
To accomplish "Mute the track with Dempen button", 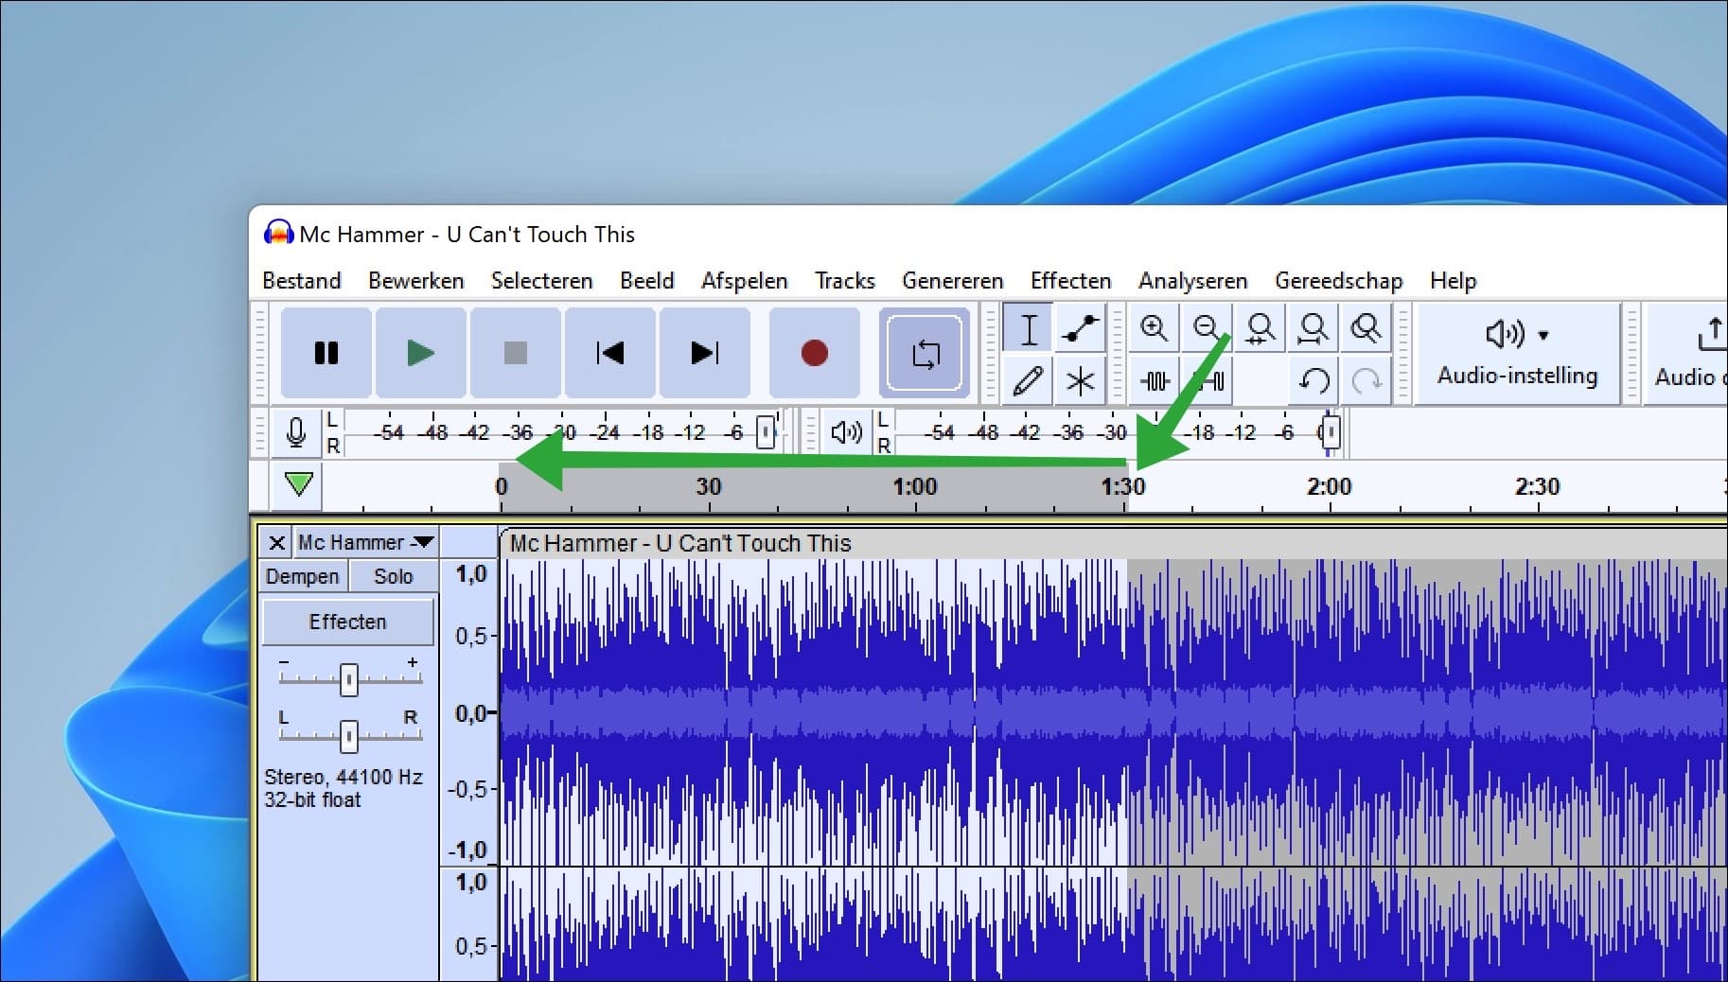I will pos(303,576).
